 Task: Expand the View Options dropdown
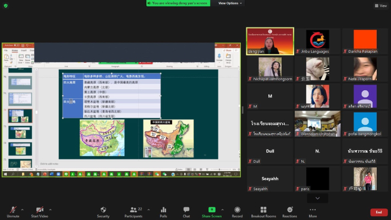pos(230,3)
